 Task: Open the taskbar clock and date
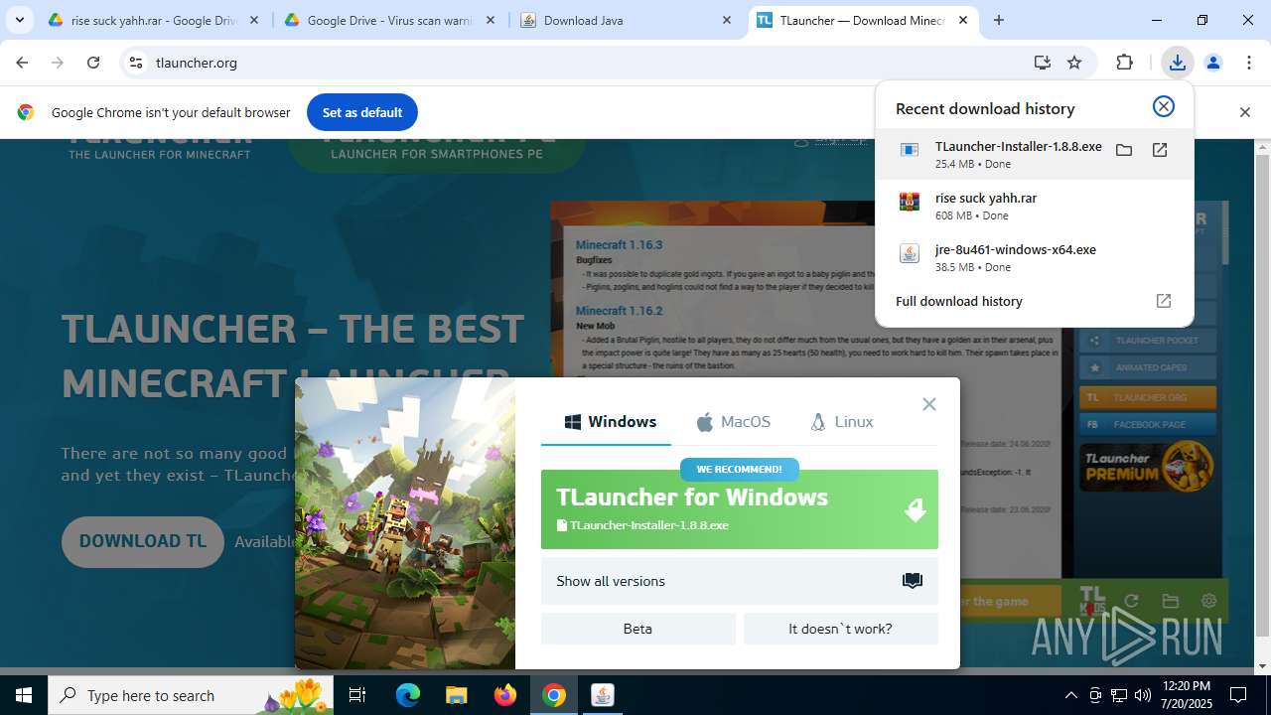tap(1185, 695)
